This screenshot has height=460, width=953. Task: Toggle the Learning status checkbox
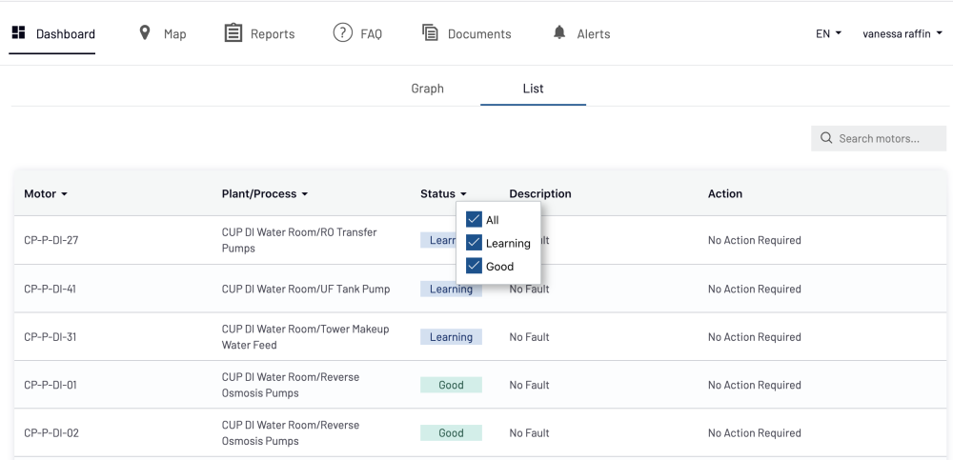point(474,243)
